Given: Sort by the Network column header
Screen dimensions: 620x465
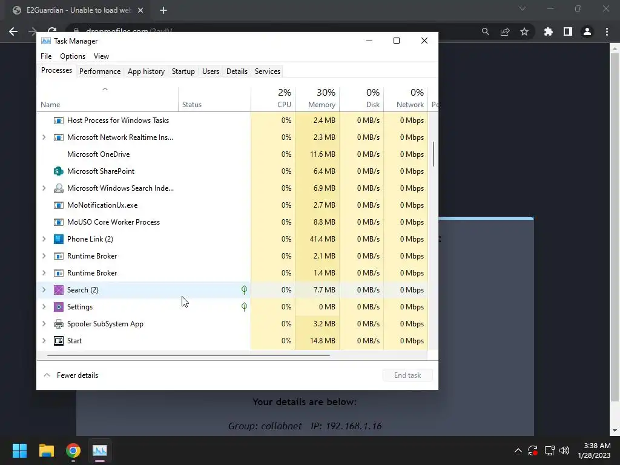Looking at the screenshot, I should coord(406,99).
